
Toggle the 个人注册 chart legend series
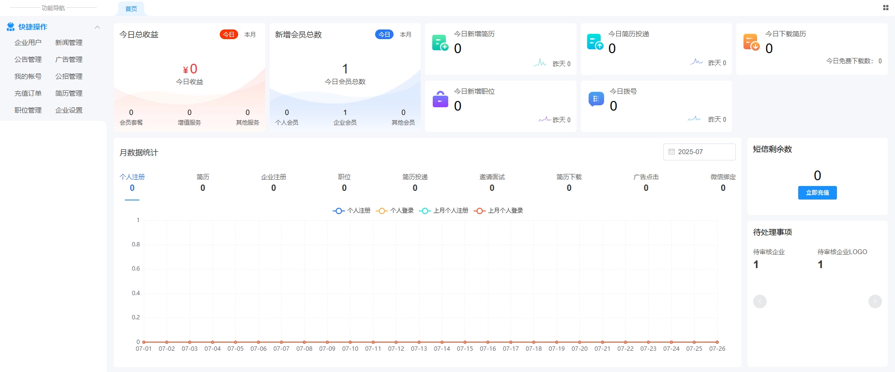coord(352,211)
